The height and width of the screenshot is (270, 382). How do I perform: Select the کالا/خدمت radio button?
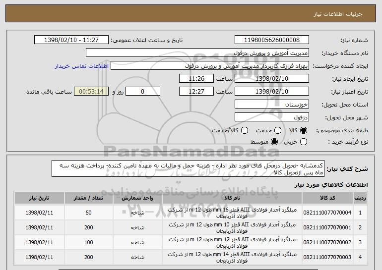245,131
